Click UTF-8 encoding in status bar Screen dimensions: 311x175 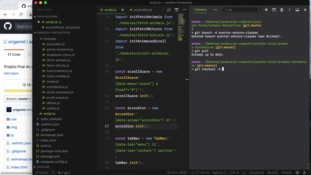234,173
